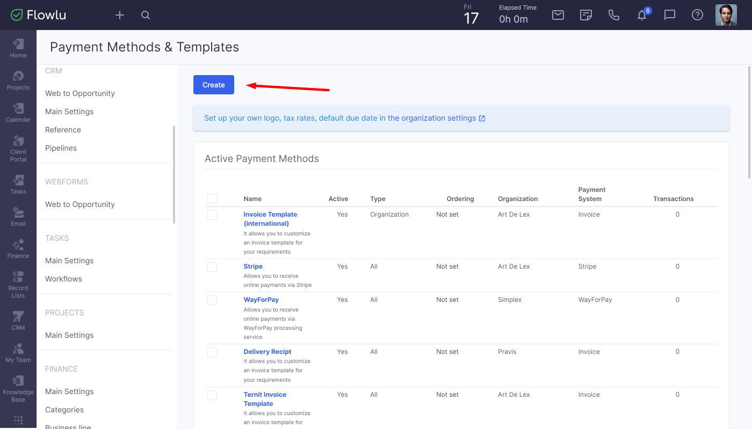Image resolution: width=752 pixels, height=429 pixels.
Task: Open Main Settings under Projects
Action: coord(69,335)
